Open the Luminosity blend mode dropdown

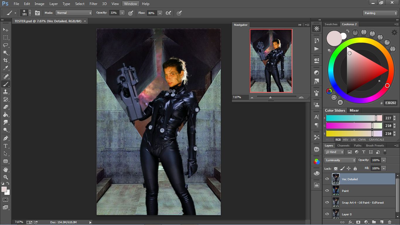tap(340, 160)
